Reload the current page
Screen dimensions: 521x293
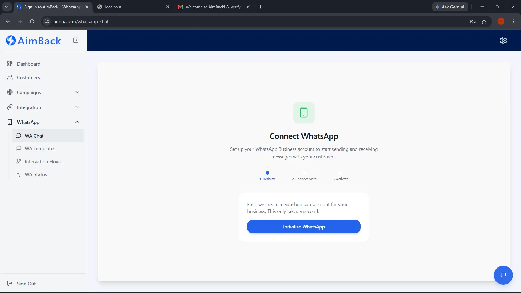point(32,21)
